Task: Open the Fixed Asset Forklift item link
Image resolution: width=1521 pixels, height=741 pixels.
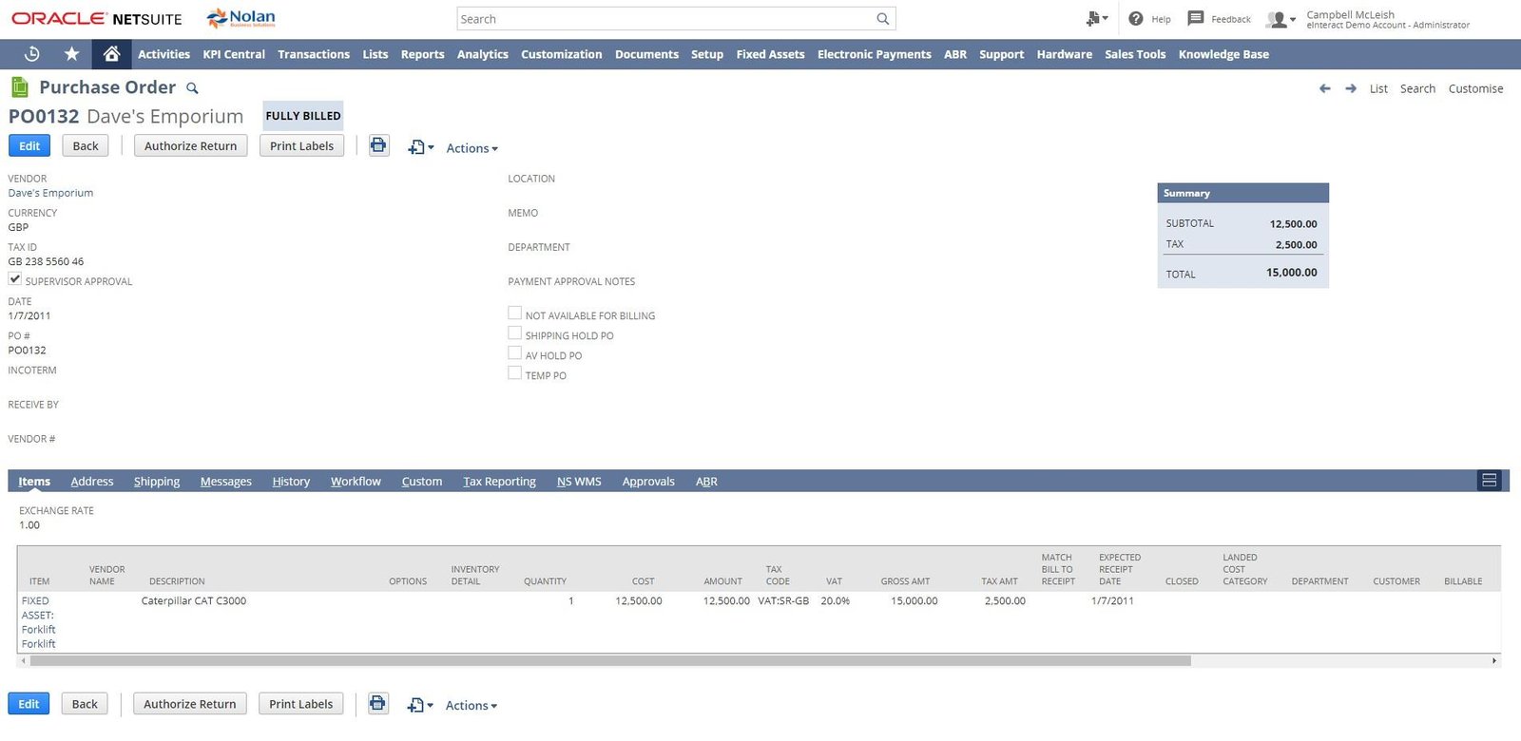Action: tap(39, 622)
